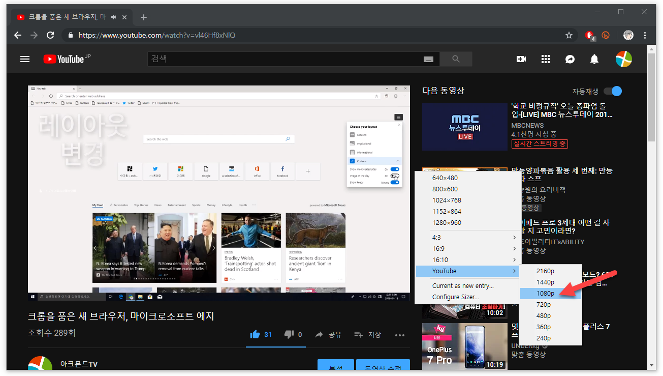Open the MBCNEWS channel link
The image size is (663, 376).
click(527, 125)
